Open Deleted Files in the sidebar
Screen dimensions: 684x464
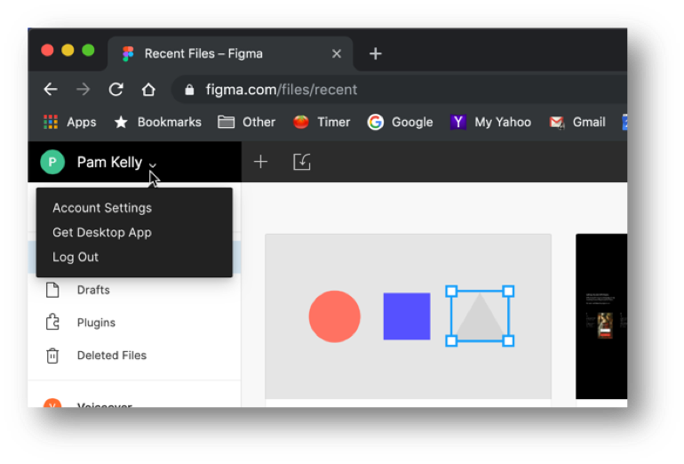[112, 356]
